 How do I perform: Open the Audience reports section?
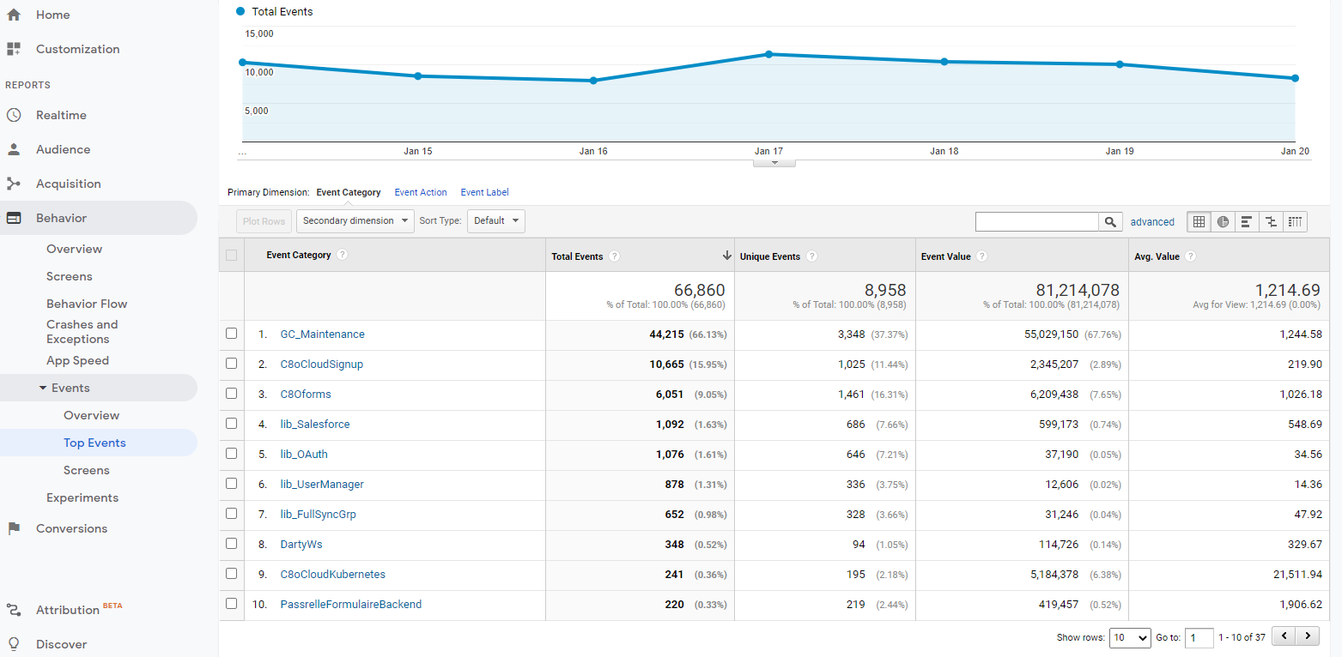tap(63, 149)
